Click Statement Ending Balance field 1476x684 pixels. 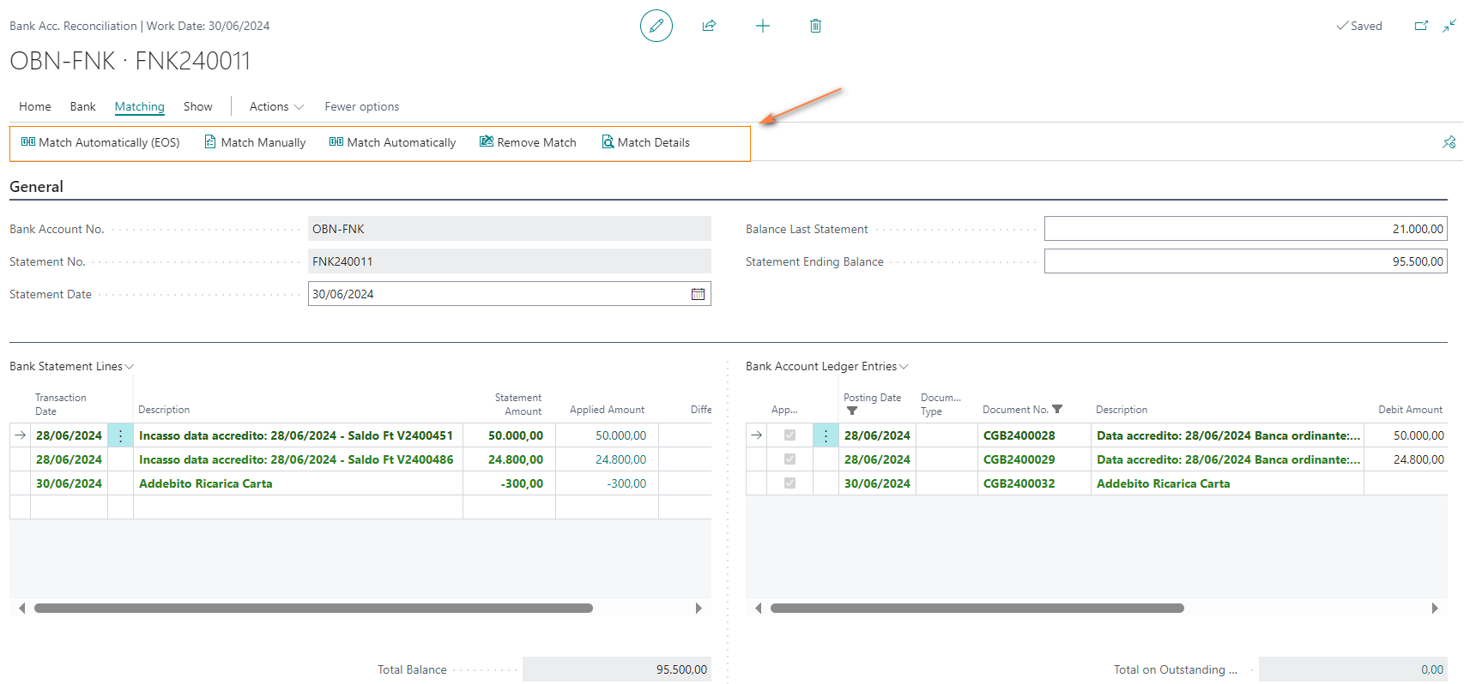coord(1246,261)
